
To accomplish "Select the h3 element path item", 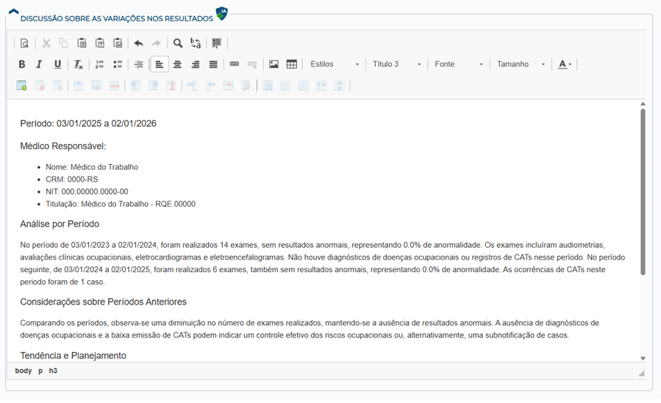I will pos(53,371).
